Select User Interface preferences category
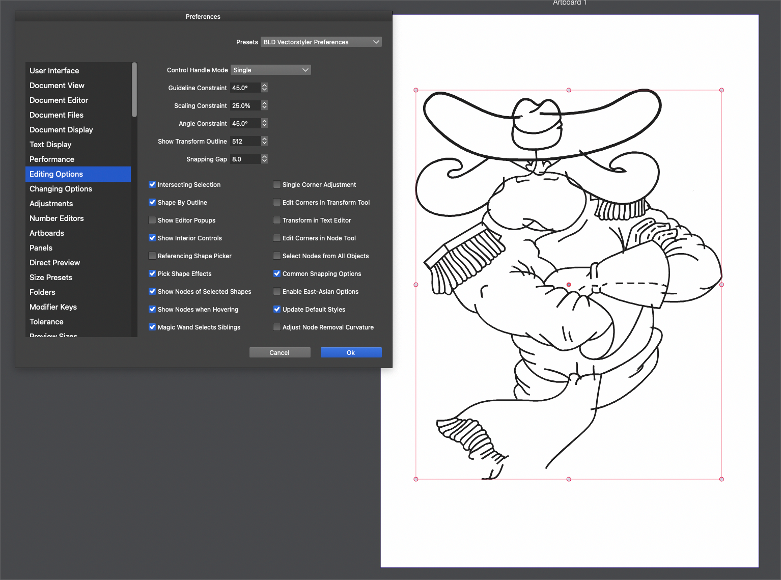The image size is (781, 580). tap(54, 71)
